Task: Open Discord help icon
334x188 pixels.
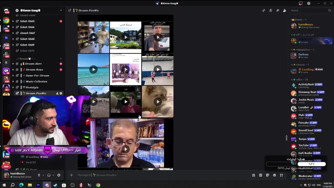Action: pos(309,3)
